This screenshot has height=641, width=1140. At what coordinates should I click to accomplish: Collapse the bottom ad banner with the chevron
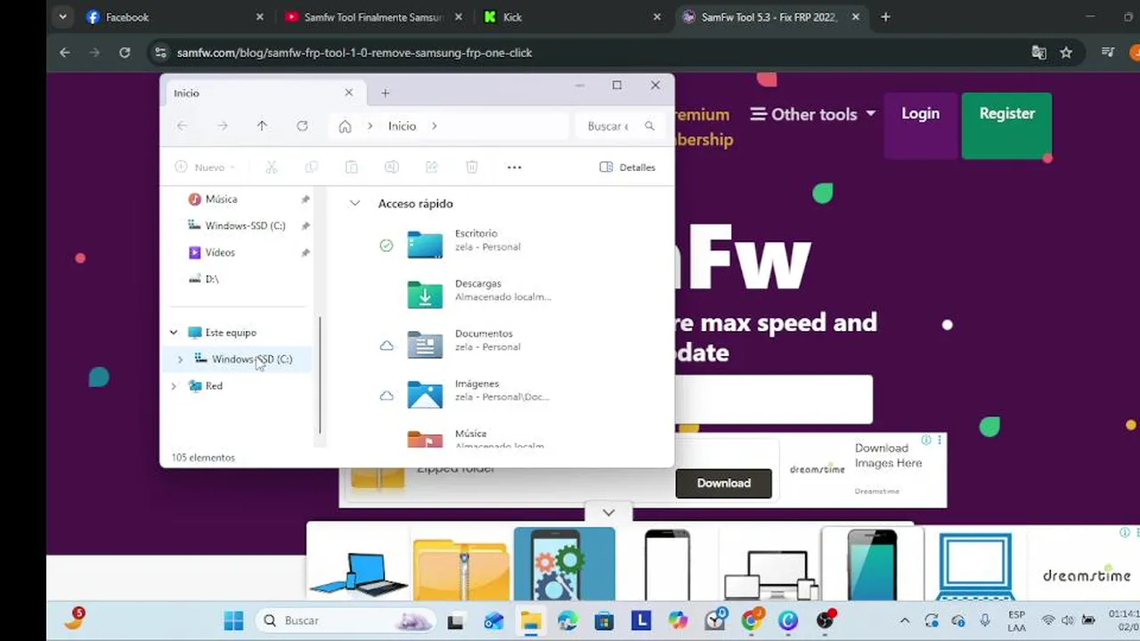(x=608, y=513)
